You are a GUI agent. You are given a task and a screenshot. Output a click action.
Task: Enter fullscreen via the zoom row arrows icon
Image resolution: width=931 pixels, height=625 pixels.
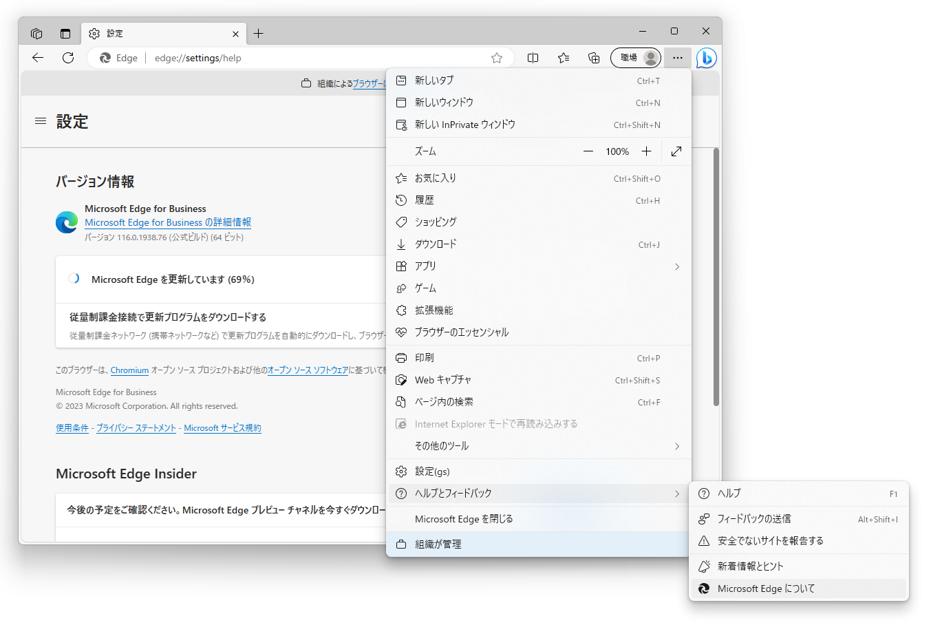(x=676, y=151)
